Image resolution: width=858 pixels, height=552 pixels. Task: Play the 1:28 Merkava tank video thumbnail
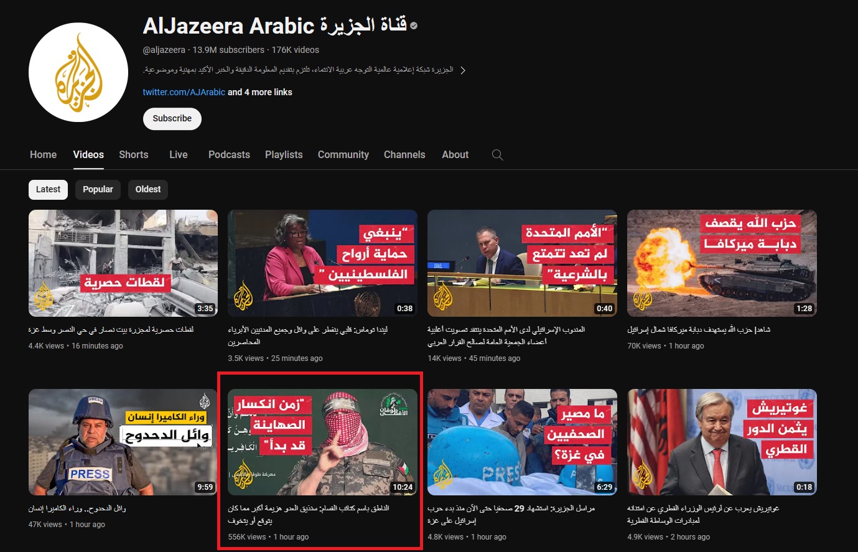click(722, 263)
